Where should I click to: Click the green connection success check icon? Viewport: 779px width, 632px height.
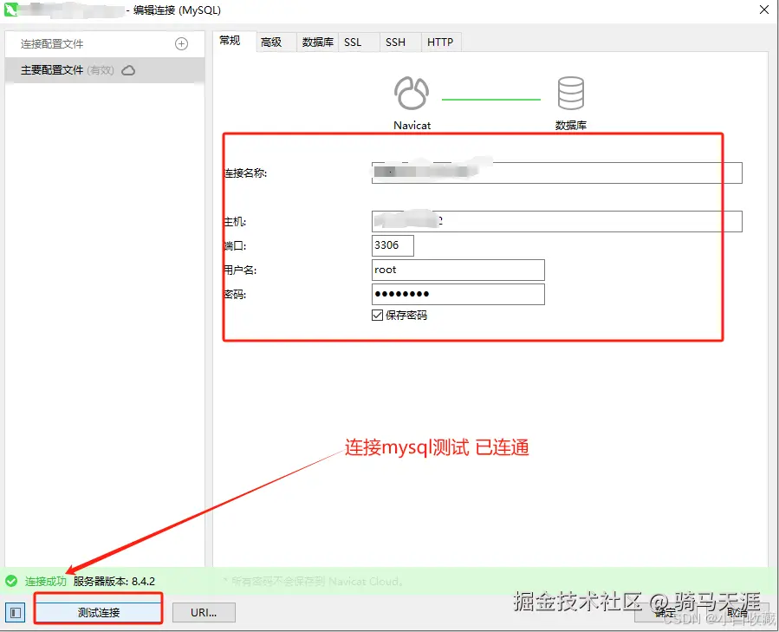[11, 581]
